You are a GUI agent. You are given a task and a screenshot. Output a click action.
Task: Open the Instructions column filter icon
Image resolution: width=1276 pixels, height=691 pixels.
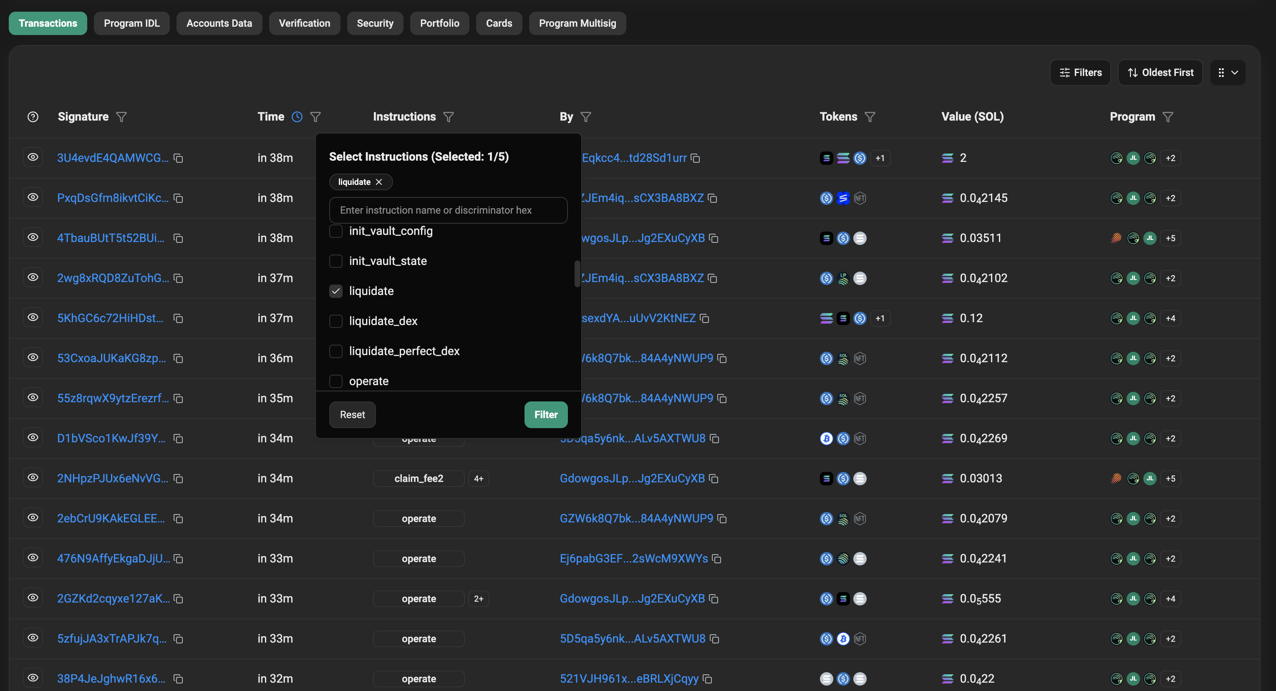448,117
